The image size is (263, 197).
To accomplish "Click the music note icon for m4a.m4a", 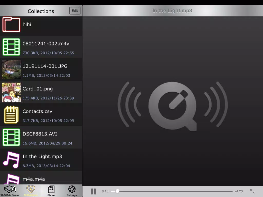I will point(11,179).
